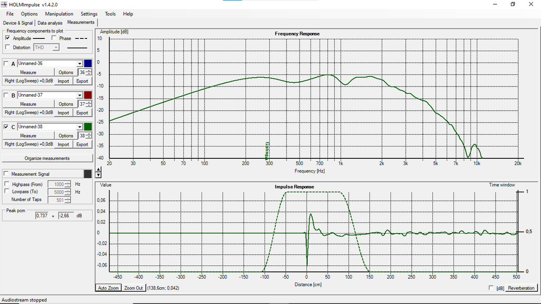This screenshot has width=541, height=304.
Task: Expand the Unnamed-38 name dropdown
Action: coord(79,127)
